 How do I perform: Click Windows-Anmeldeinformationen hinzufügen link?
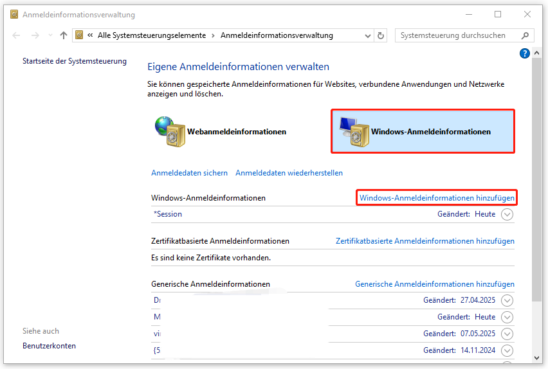pyautogui.click(x=437, y=198)
